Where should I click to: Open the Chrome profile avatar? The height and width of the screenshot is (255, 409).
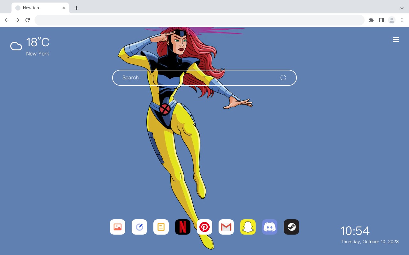coord(392,20)
